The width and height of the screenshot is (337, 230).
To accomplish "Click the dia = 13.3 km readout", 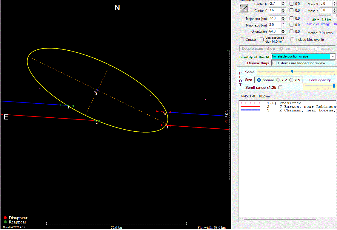I will point(321,20).
